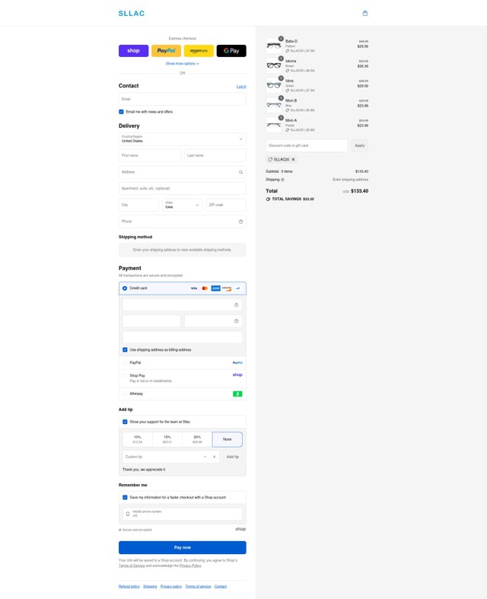Select the Credit card radio option

pos(125,288)
